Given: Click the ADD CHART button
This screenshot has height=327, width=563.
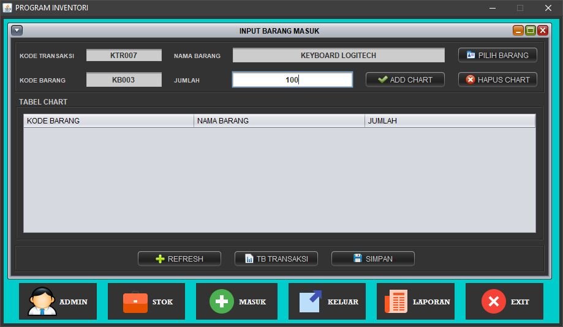Looking at the screenshot, I should pos(405,79).
